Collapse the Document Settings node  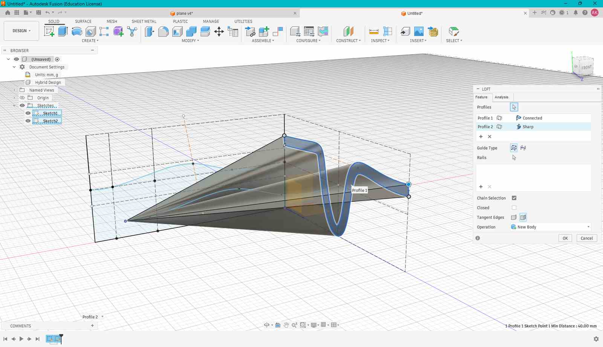coord(14,67)
